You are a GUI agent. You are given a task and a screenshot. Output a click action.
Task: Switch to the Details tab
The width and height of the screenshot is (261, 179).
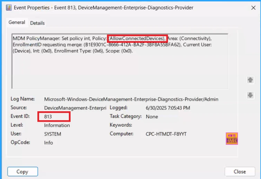(x=37, y=23)
